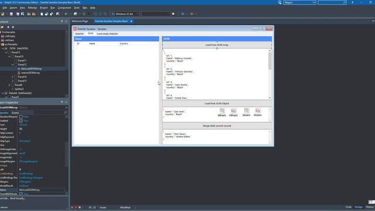Expand the Panel6 tree node
Screen dimensions: 375x211
[9, 85]
